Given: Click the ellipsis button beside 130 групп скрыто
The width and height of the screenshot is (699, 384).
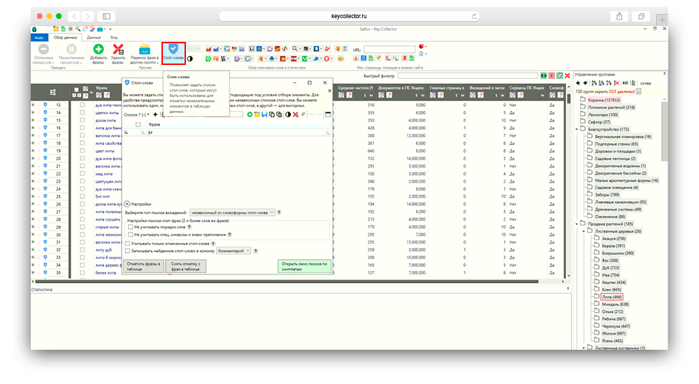Looking at the screenshot, I should pyautogui.click(x=639, y=91).
